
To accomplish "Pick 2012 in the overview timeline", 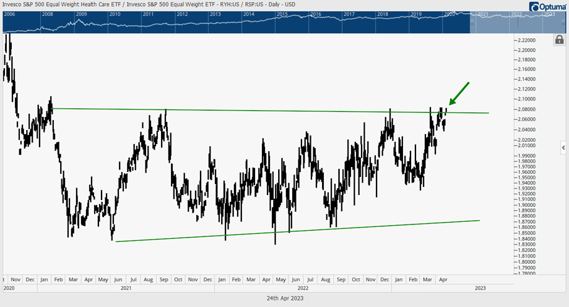I will pos(182,14).
